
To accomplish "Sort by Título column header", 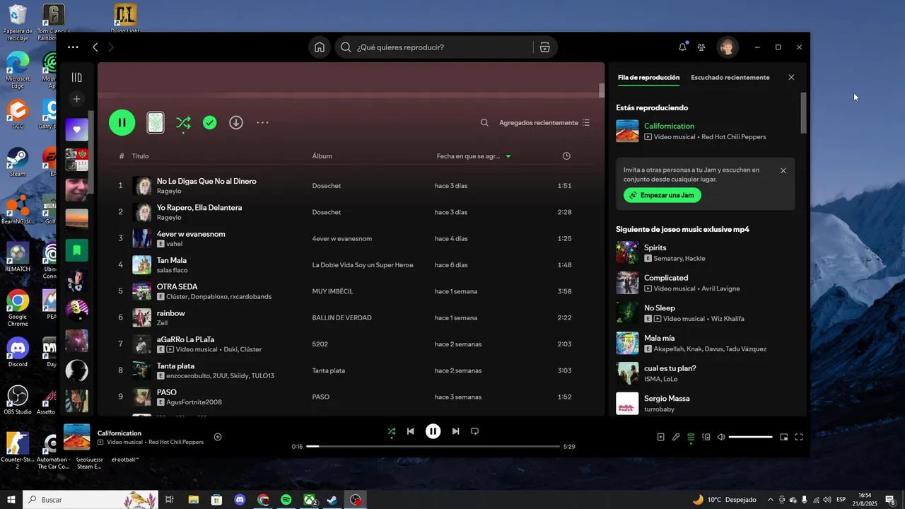I will coord(140,156).
